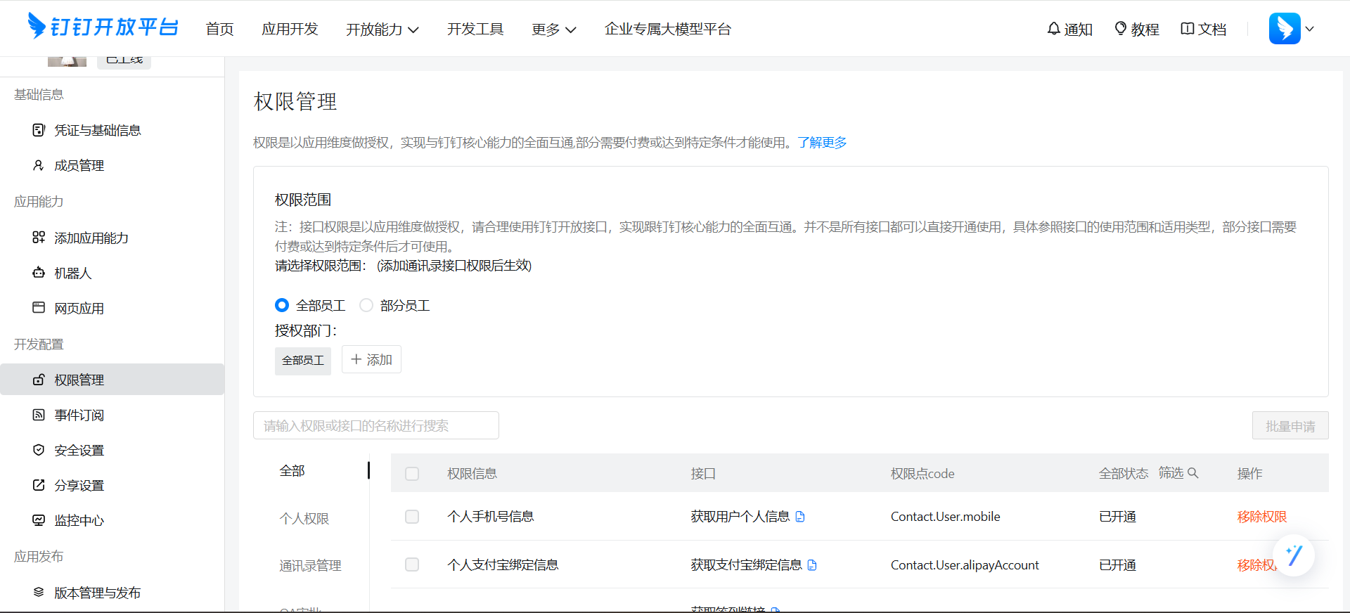
Task: Select the 部分员工 radio button
Action: click(x=366, y=305)
